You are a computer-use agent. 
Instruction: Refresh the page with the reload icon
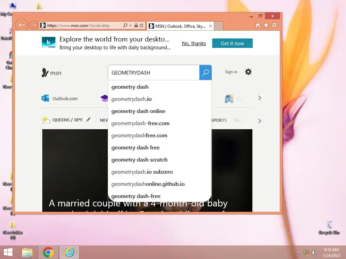point(142,26)
